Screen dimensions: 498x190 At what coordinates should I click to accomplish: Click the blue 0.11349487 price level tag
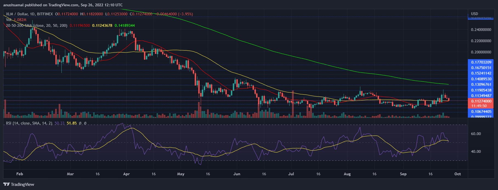pos(481,96)
